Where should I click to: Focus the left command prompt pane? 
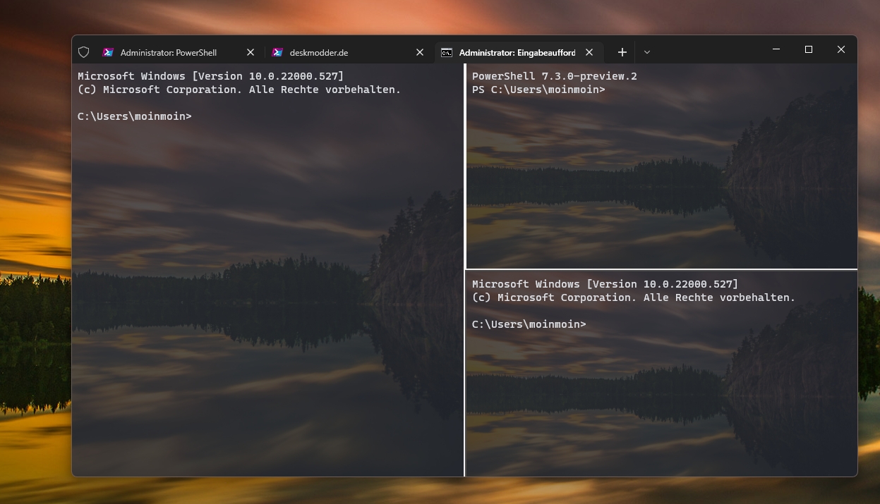268,282
